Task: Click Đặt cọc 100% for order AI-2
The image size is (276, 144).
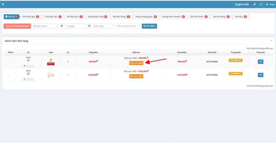Action: tap(136, 76)
